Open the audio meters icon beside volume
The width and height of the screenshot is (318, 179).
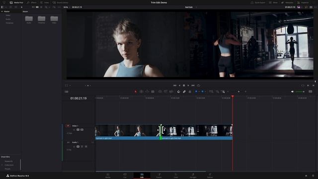point(310,91)
